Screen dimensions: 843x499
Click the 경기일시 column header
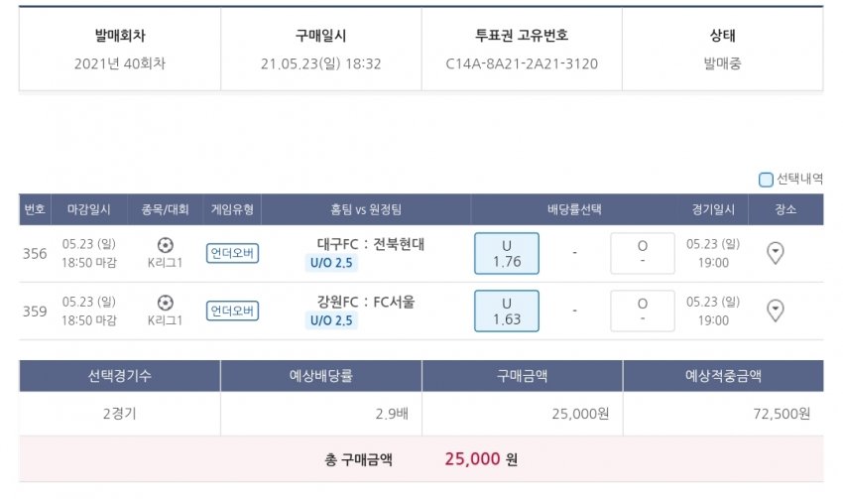713,210
